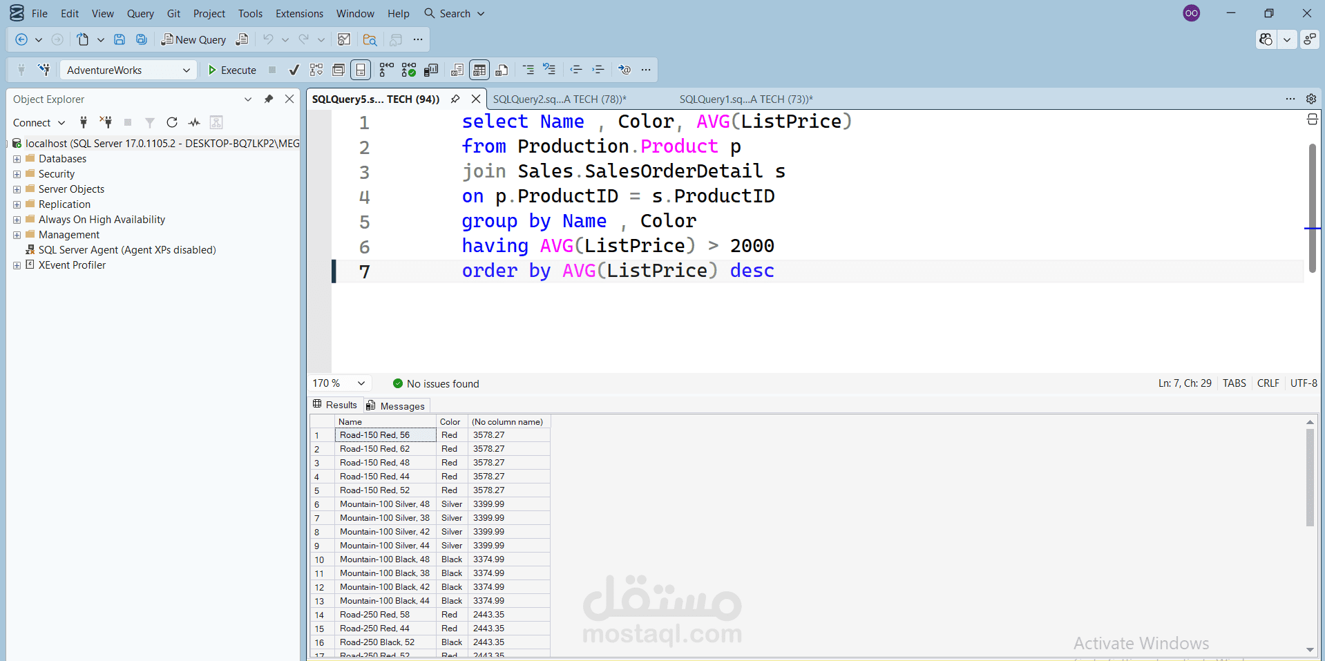This screenshot has height=661, width=1325.
Task: Click the Decrease Indent icon
Action: [x=576, y=70]
